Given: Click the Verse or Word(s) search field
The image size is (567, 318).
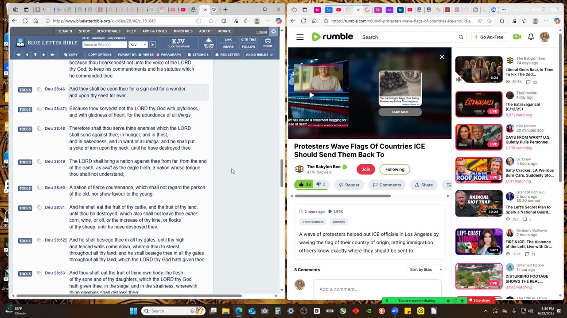Looking at the screenshot, I should [x=105, y=45].
